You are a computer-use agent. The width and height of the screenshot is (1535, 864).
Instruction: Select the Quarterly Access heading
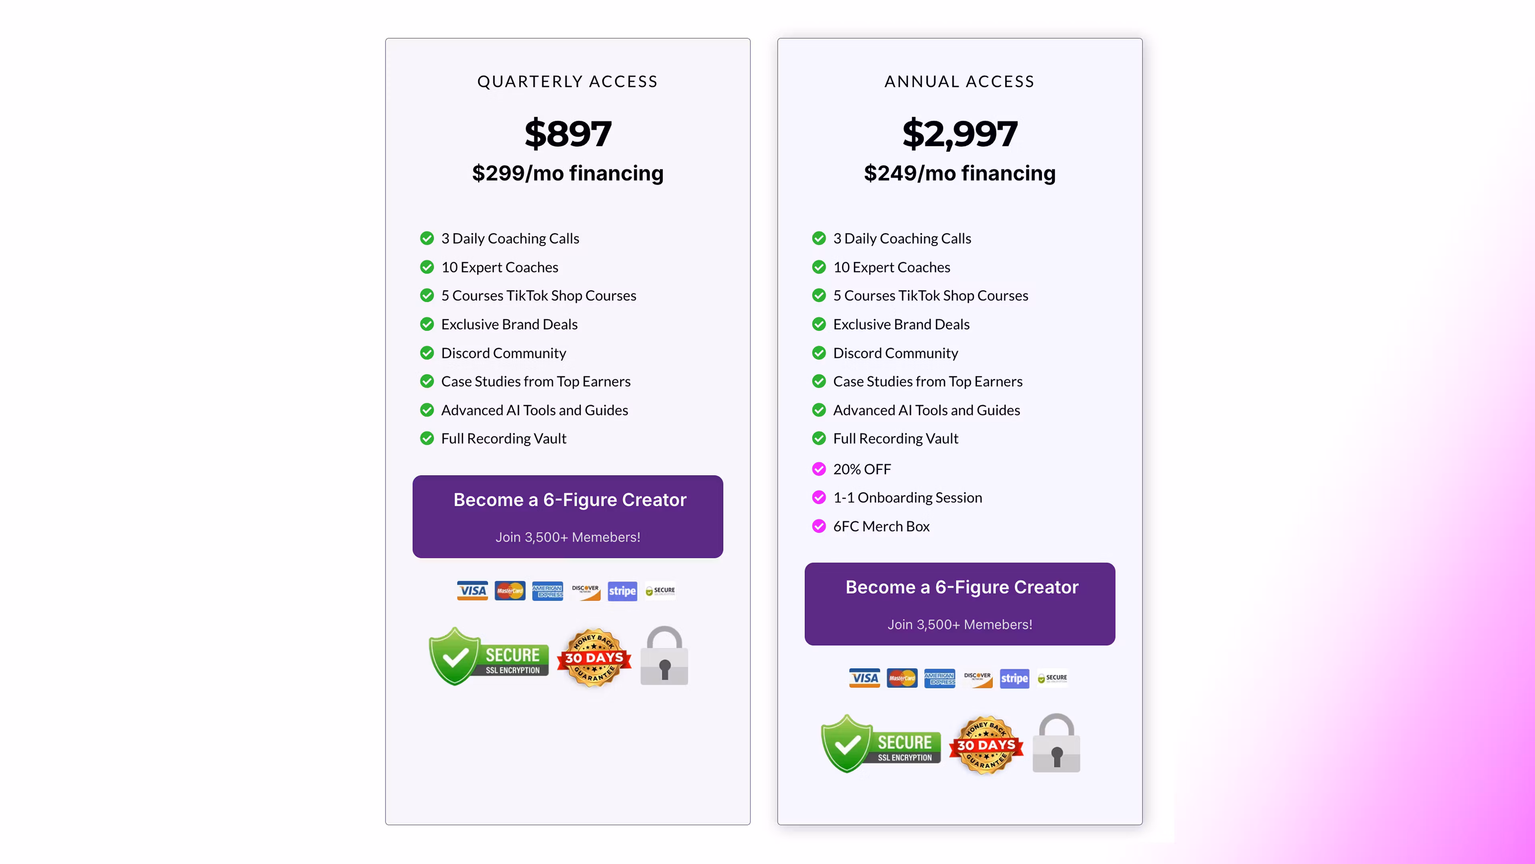click(x=567, y=82)
